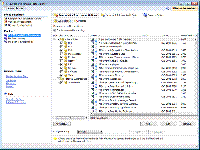Toggle Enable vulnerability scanning checkbox
This screenshot has height=150, width=200.
pos(55,30)
